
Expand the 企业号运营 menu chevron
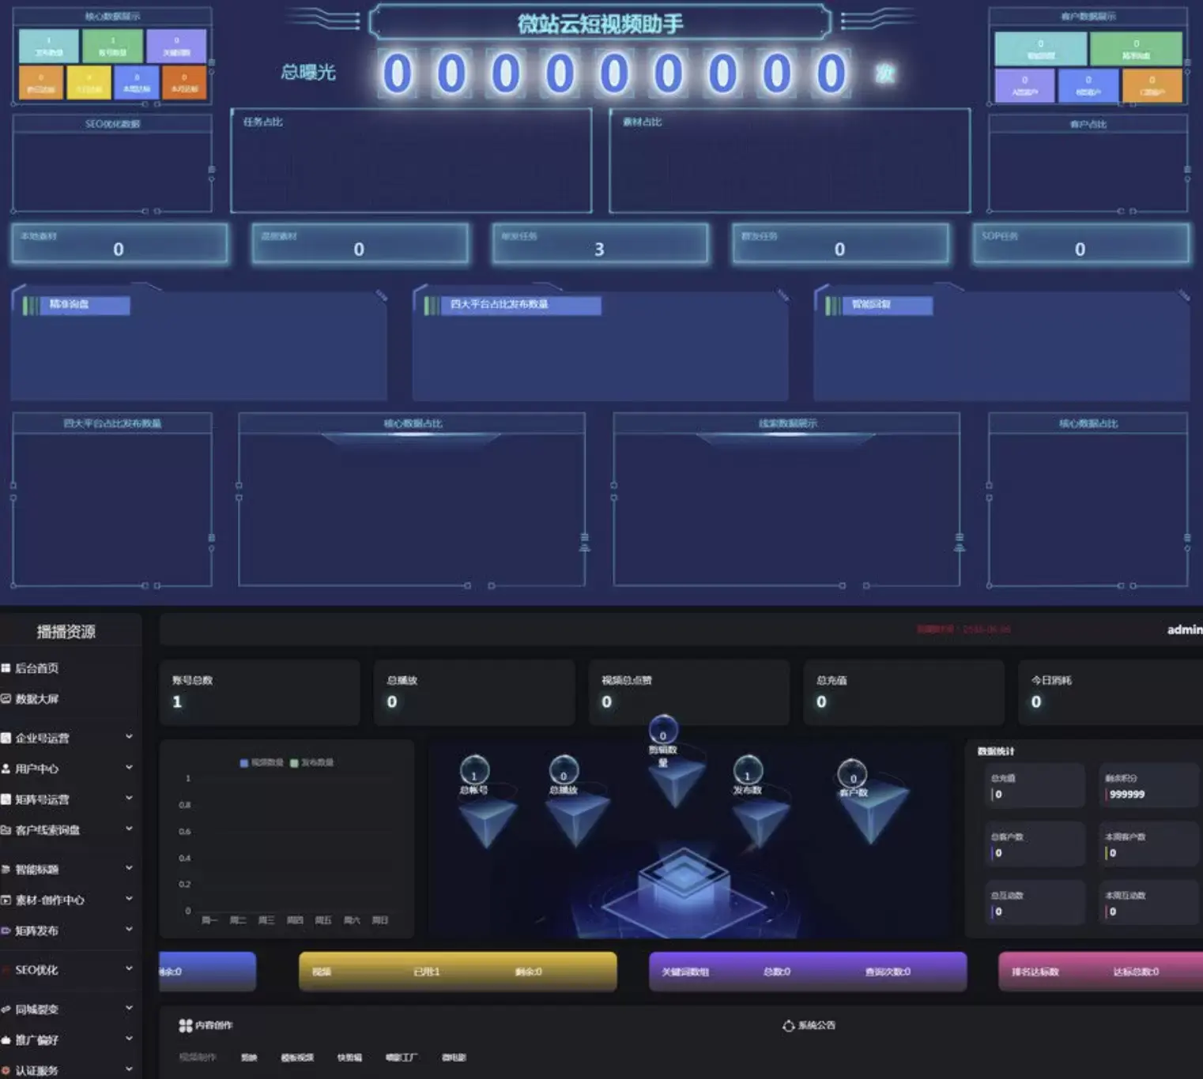click(129, 737)
